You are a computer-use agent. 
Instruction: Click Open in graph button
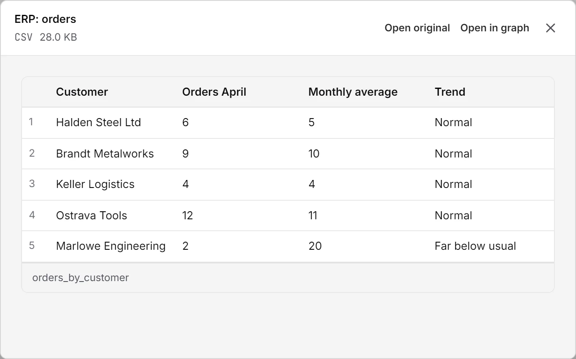pyautogui.click(x=495, y=28)
